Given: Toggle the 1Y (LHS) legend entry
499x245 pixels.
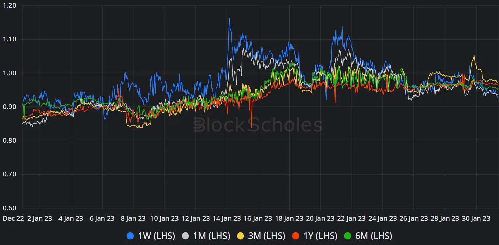Looking at the screenshot, I should (314, 236).
